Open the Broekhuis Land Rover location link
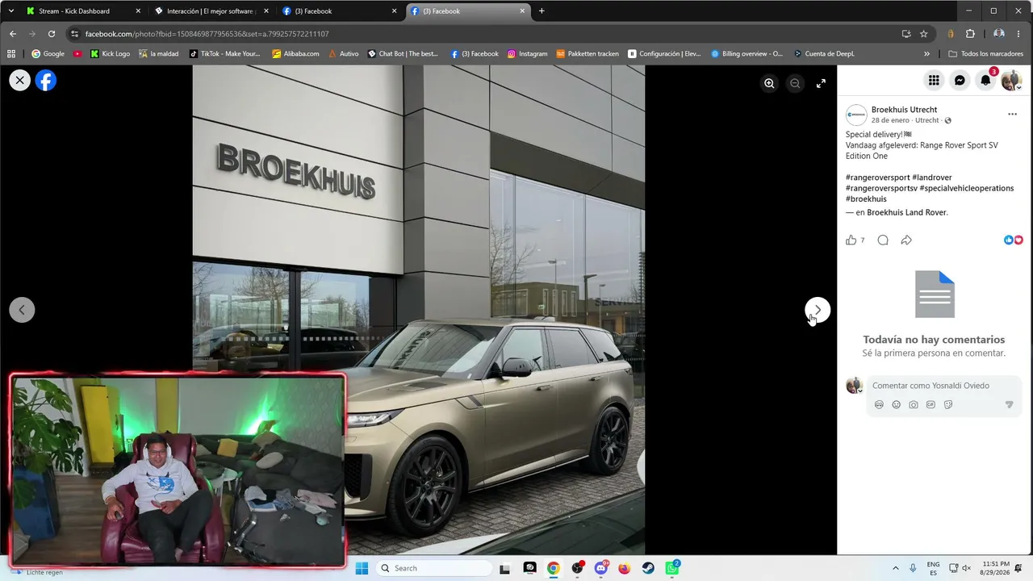1033x581 pixels. point(907,213)
